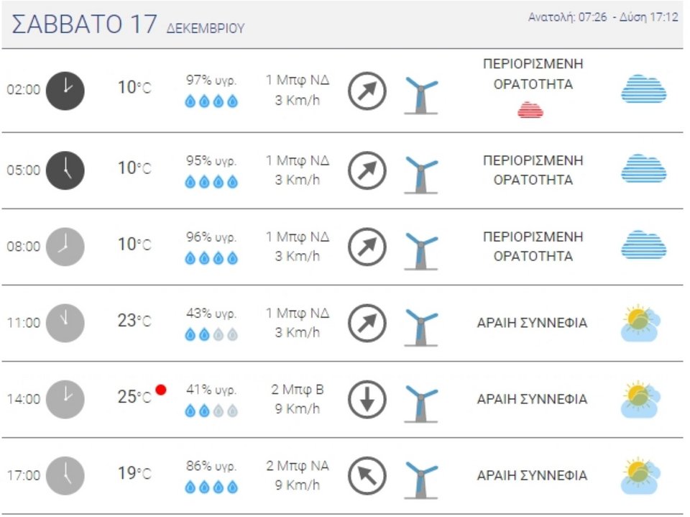Click the 97% humidity droplets at 02:00
This screenshot has height=517, width=690.
coord(211,101)
